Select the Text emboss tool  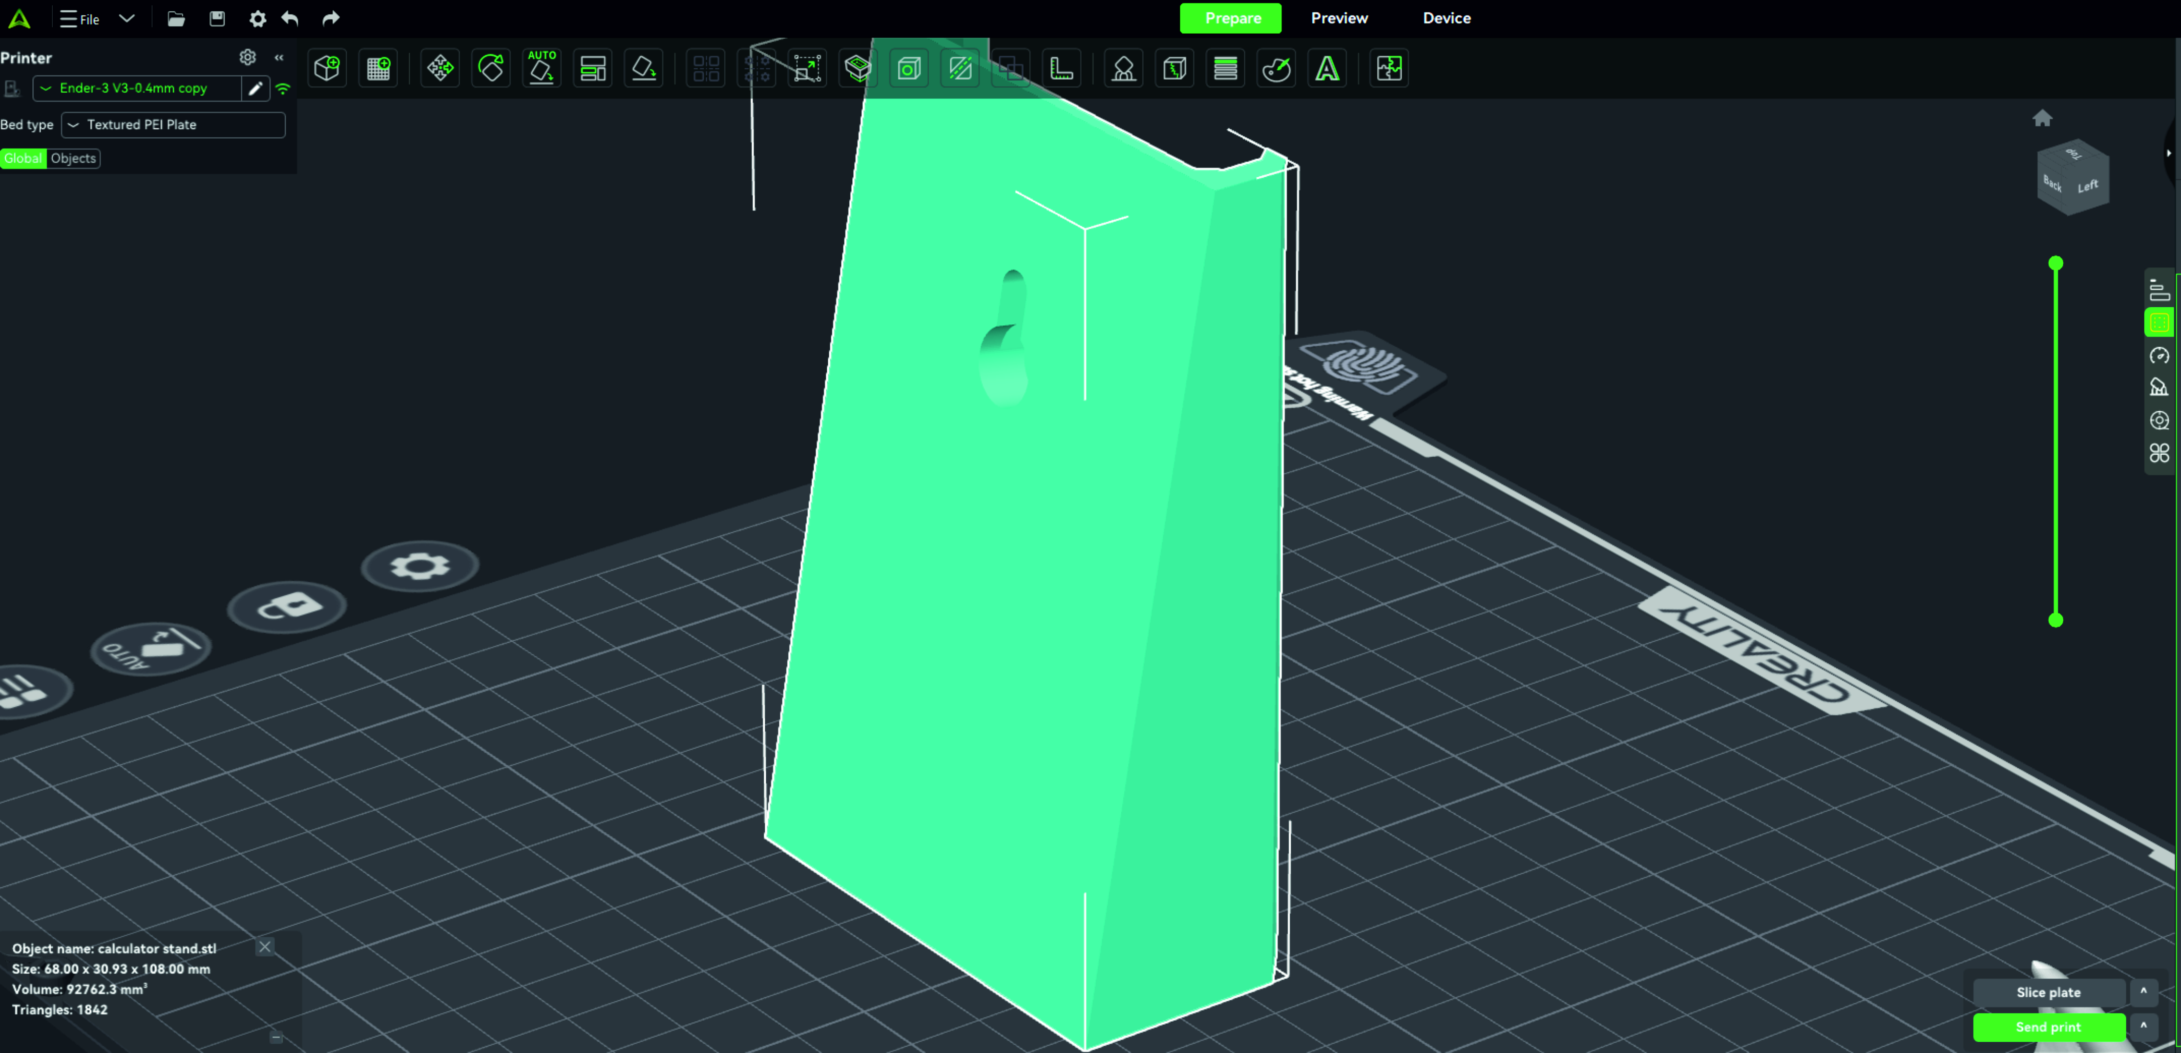[1327, 68]
